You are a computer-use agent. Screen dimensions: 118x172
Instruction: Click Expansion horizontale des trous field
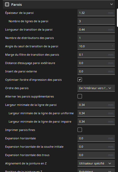pos(96,155)
